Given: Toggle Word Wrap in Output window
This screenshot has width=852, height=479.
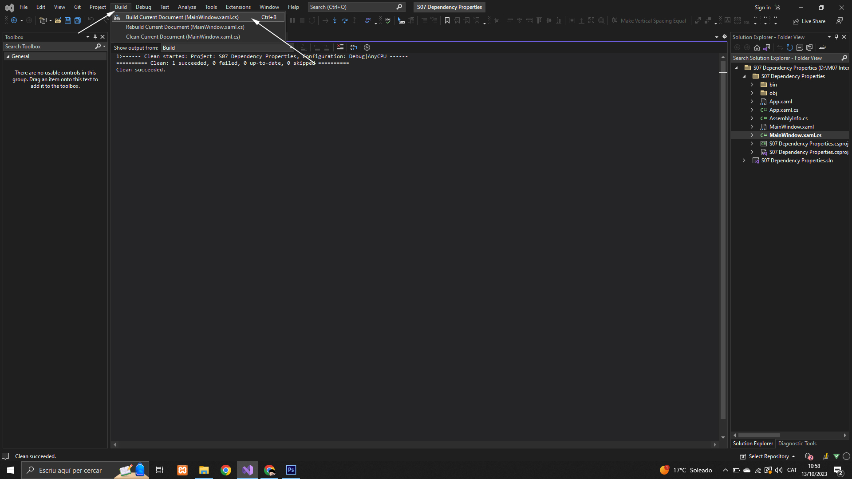Looking at the screenshot, I should pos(354,47).
